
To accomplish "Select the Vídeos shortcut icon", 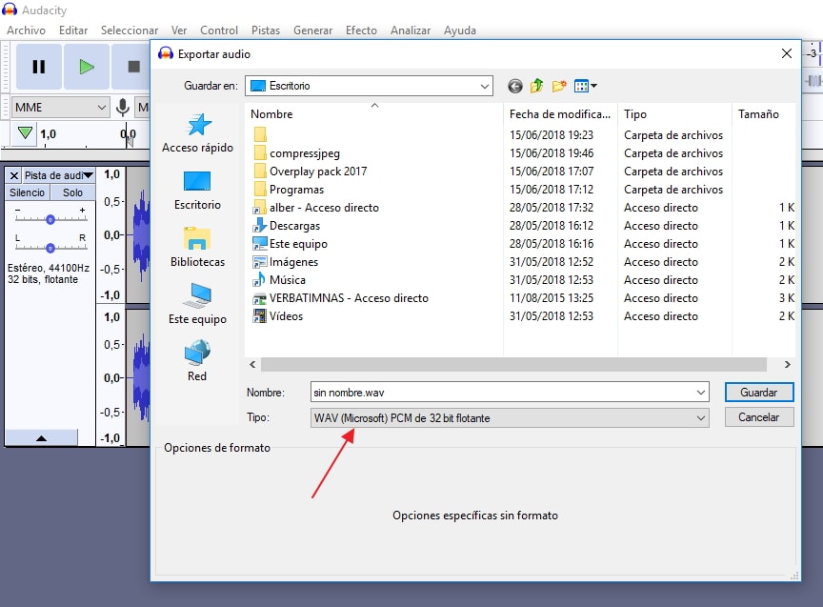I will [x=260, y=316].
